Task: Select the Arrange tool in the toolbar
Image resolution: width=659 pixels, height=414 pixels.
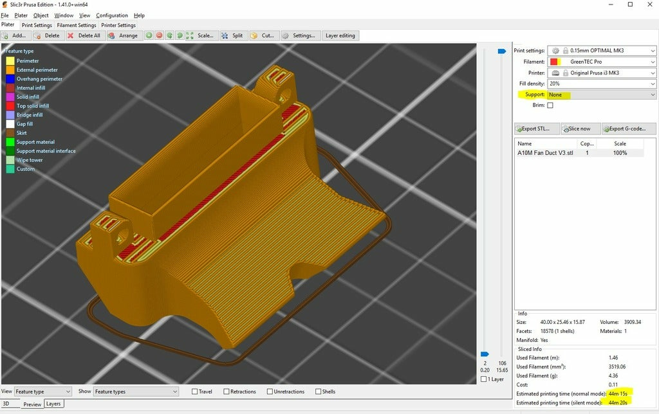Action: coord(124,35)
